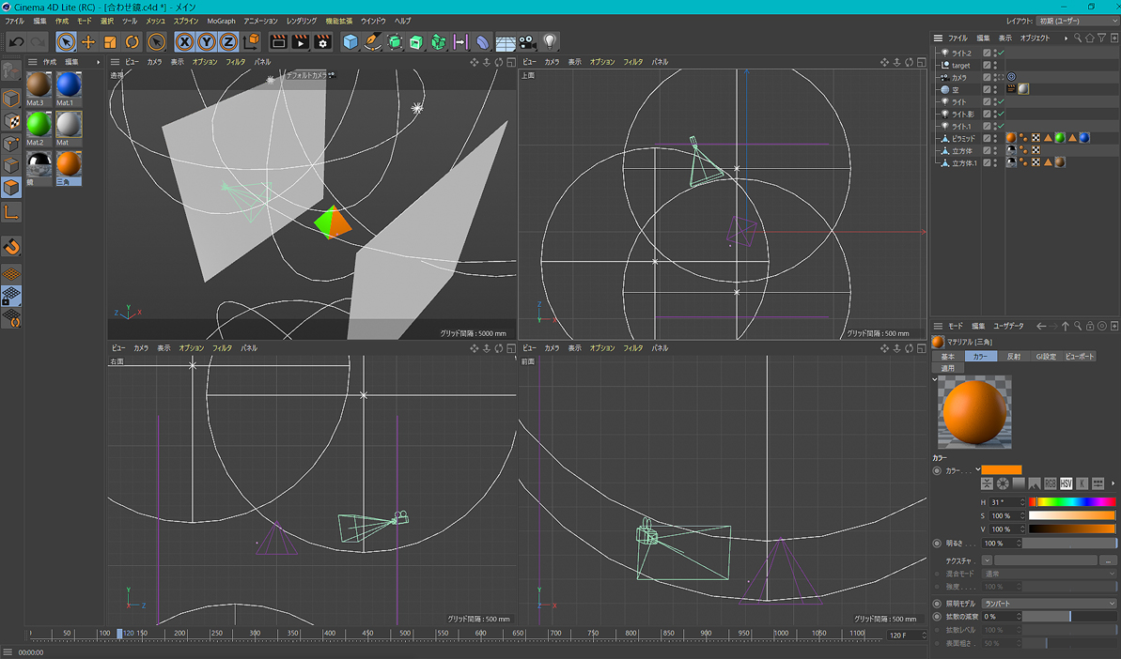Select the Rotate tool in the toolbar
1121x659 pixels.
tap(132, 42)
